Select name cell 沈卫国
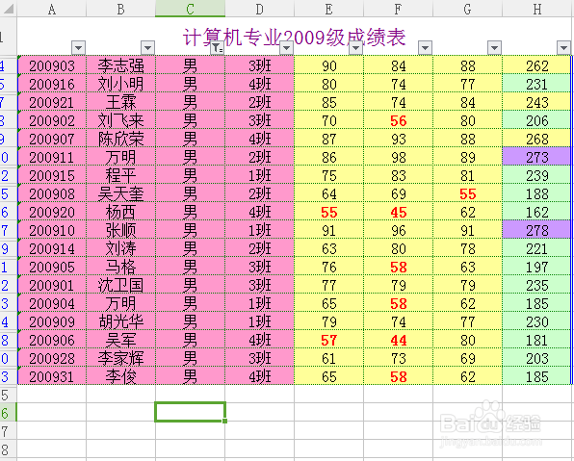This screenshot has height=461, width=574. tap(120, 285)
